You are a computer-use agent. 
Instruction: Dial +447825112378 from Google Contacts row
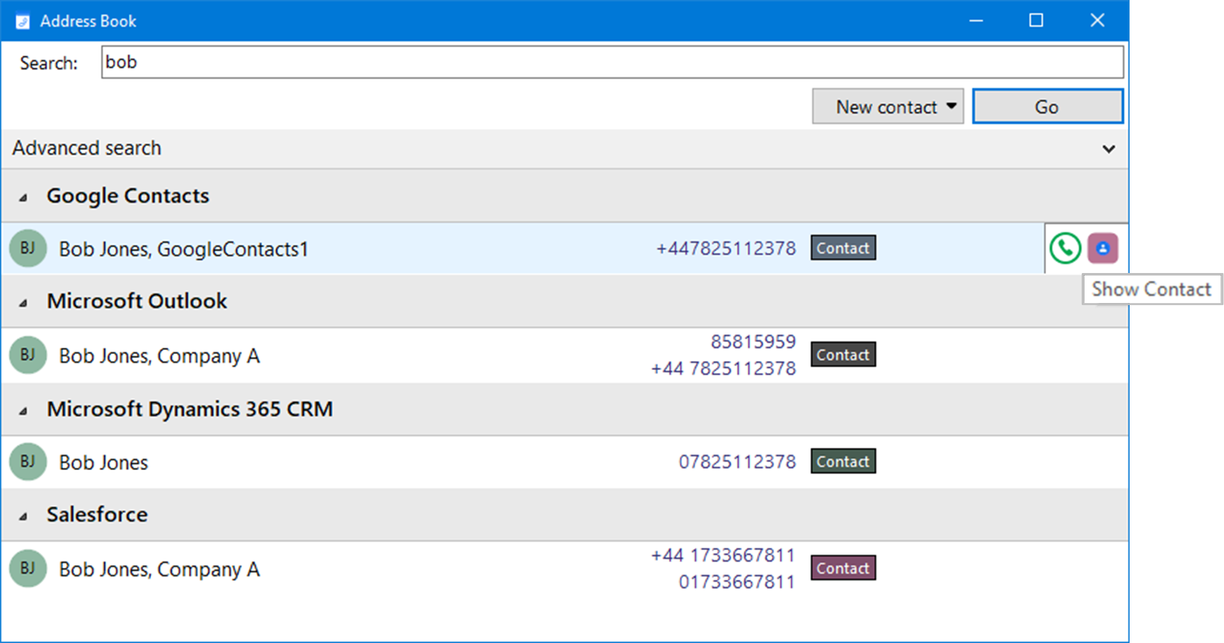tap(726, 248)
